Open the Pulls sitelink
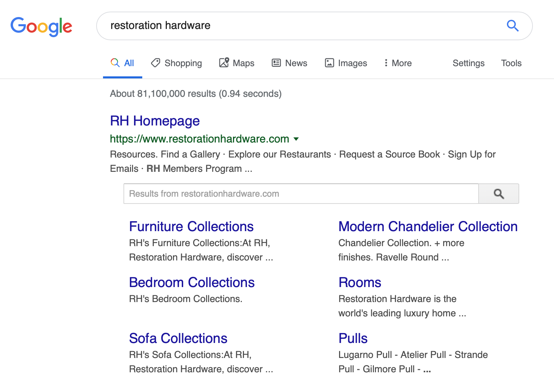The width and height of the screenshot is (554, 390). coord(353,339)
